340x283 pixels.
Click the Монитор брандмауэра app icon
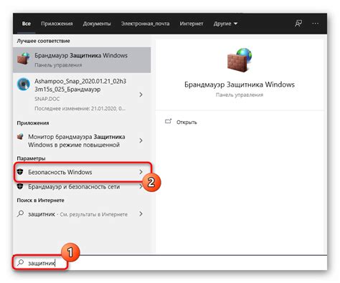[20, 137]
